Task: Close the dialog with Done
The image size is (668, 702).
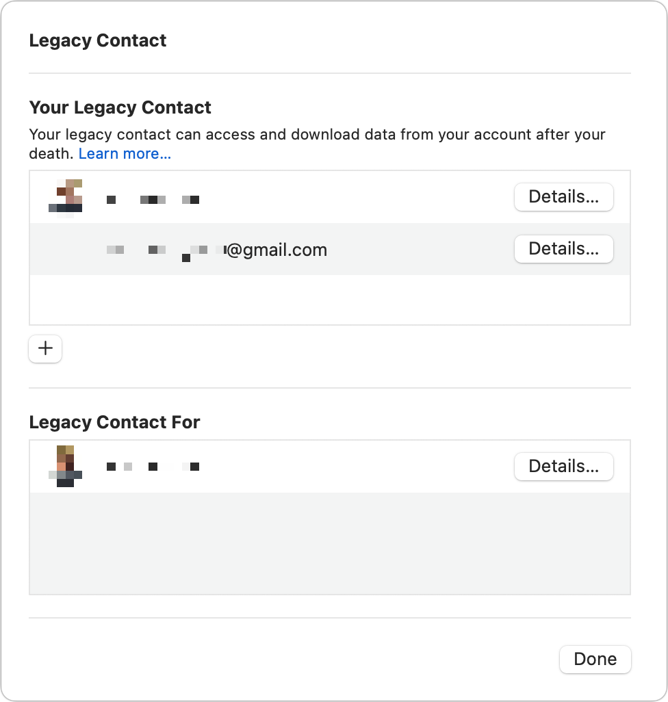Action: point(595,659)
